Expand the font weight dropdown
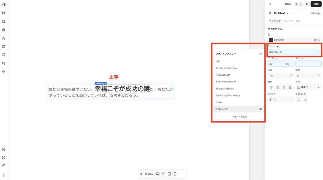323x180 pixels. click(308, 64)
